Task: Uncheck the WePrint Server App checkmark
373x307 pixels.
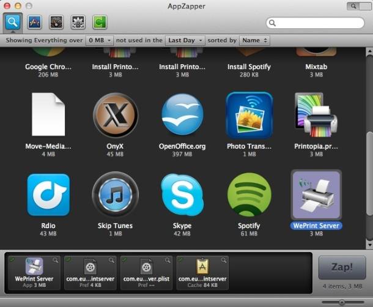Action: [x=12, y=260]
